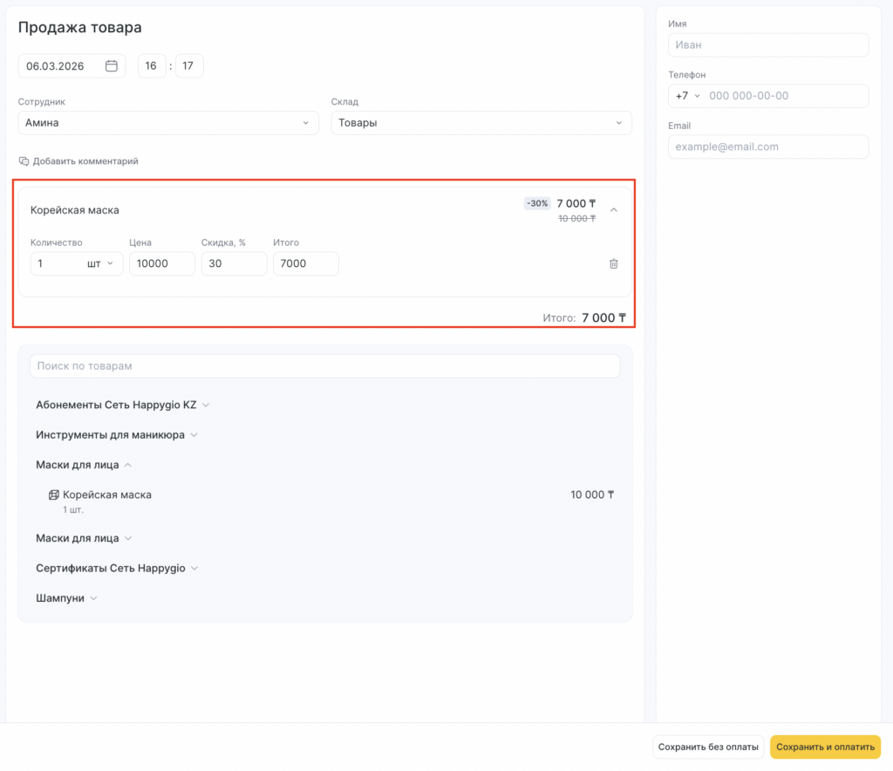Click the calendar icon in date field

(x=112, y=66)
